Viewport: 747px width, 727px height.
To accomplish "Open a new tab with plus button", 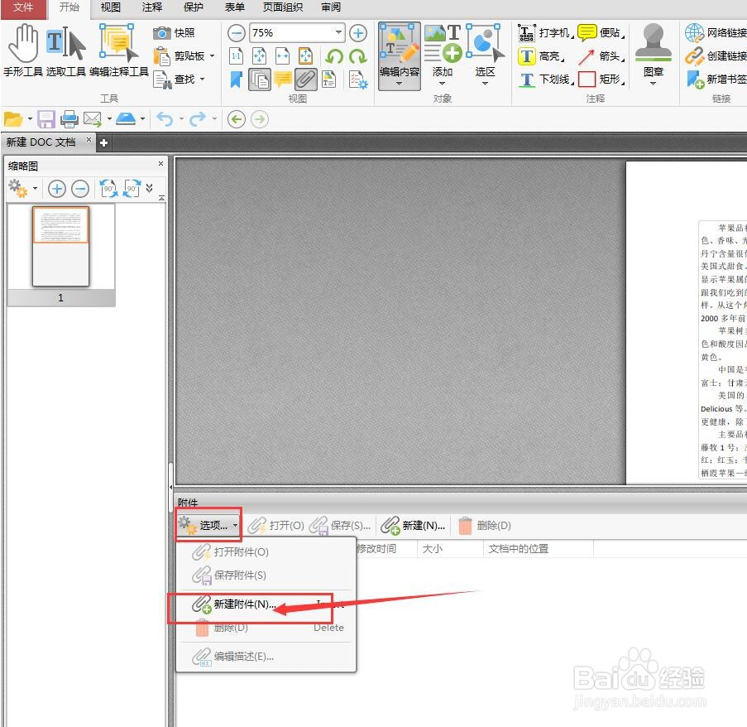I will [x=103, y=142].
